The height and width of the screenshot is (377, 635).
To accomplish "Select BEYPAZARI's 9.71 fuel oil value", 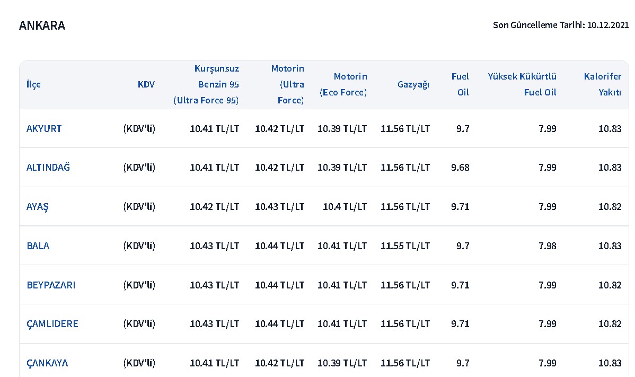I will click(x=461, y=285).
